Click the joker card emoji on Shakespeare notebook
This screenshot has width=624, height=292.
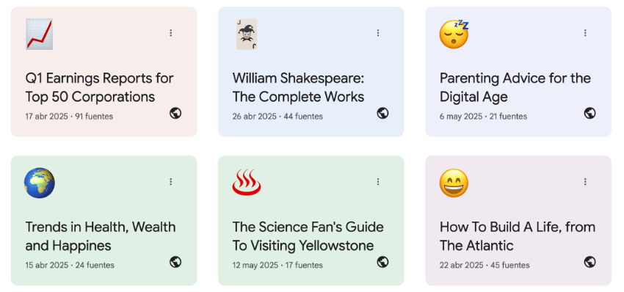[x=247, y=34]
